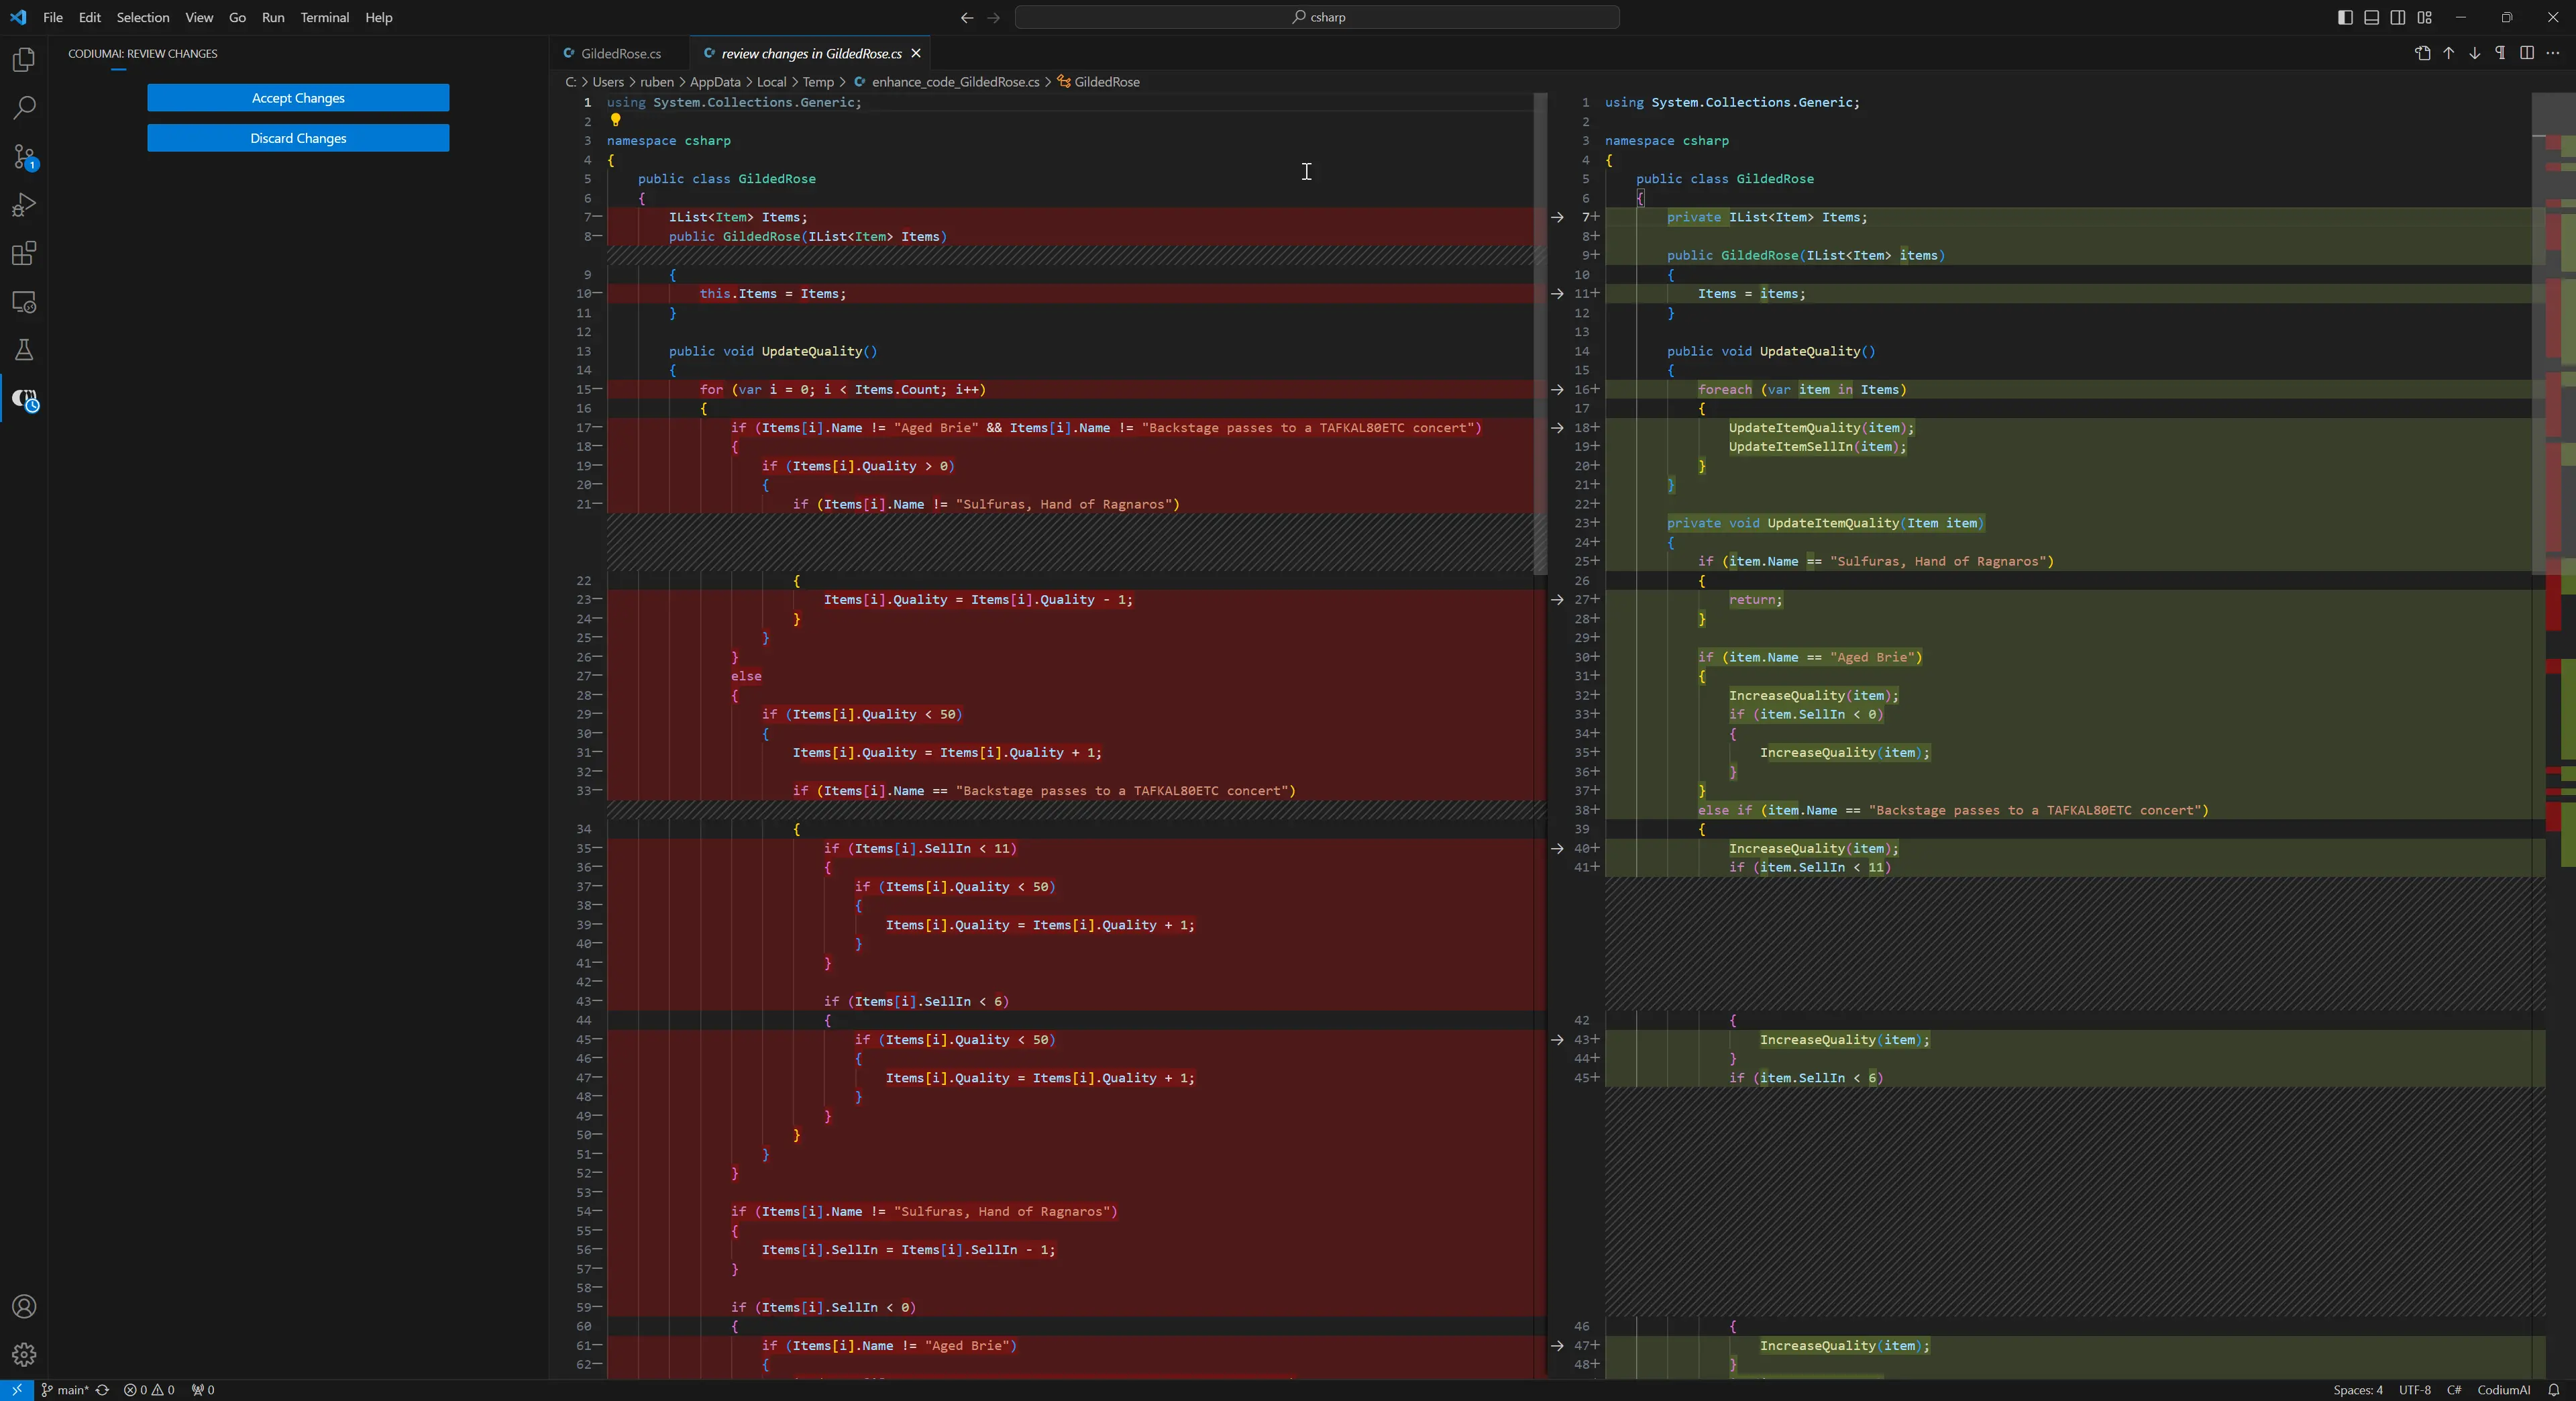Open customize layout options
Image resolution: width=2576 pixels, height=1401 pixels.
click(2424, 17)
